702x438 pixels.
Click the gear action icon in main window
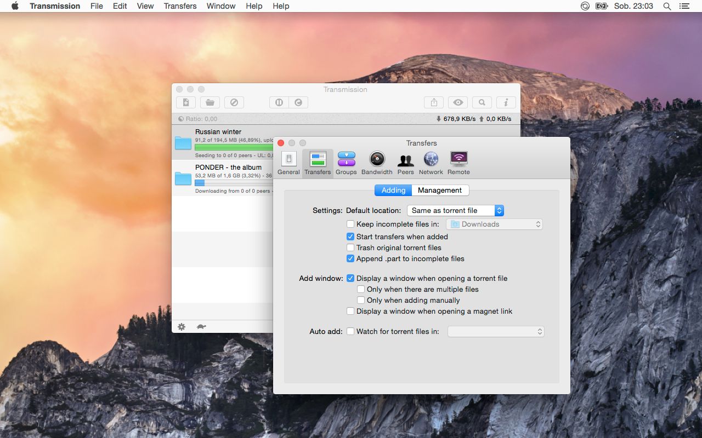(182, 327)
